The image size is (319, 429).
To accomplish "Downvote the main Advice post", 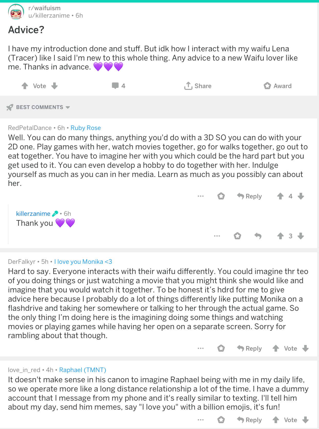I will click(54, 86).
